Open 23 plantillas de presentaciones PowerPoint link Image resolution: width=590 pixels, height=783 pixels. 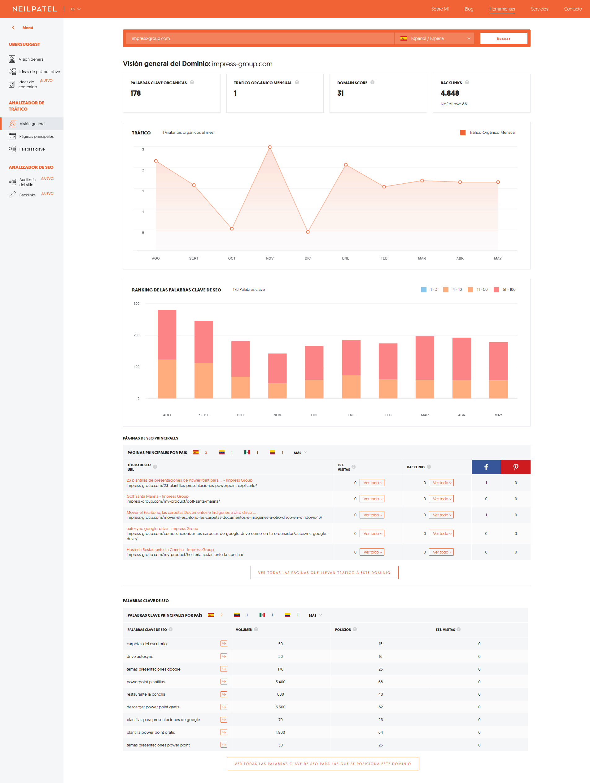tap(189, 480)
